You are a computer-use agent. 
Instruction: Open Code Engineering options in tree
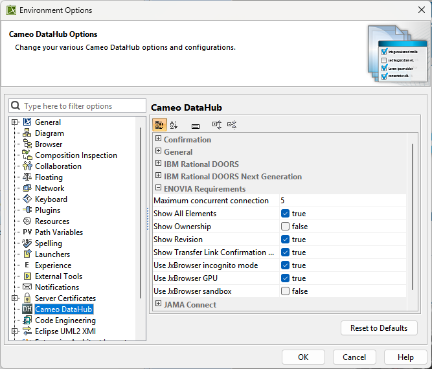pos(65,320)
